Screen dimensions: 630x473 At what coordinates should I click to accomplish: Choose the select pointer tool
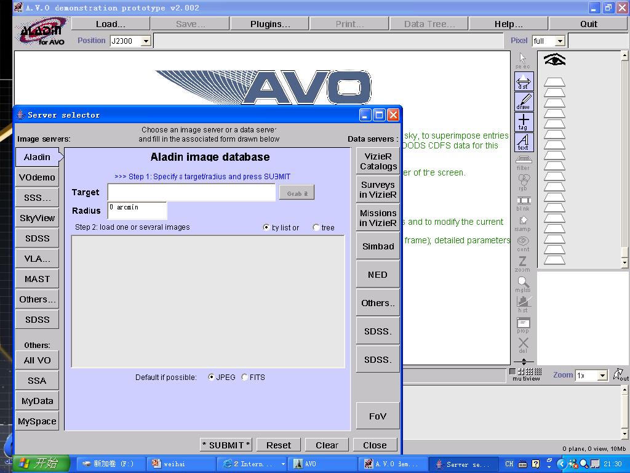click(523, 61)
